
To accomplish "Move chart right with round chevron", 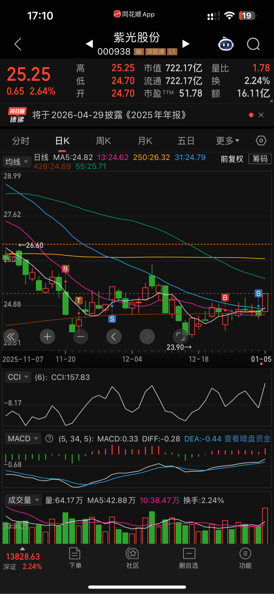I will point(147,336).
